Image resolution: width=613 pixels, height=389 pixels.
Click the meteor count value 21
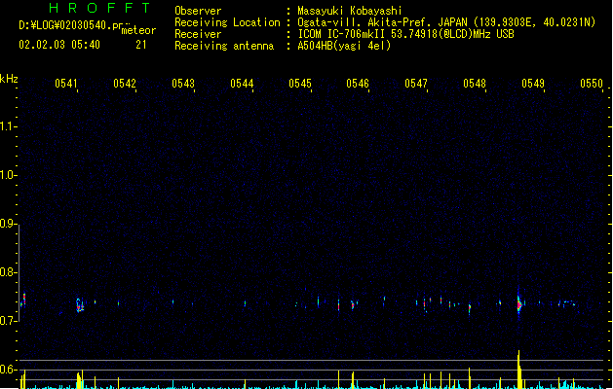pyautogui.click(x=141, y=45)
